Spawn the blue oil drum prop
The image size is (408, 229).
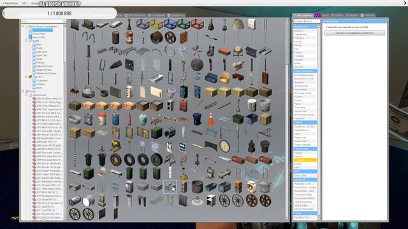click(115, 119)
